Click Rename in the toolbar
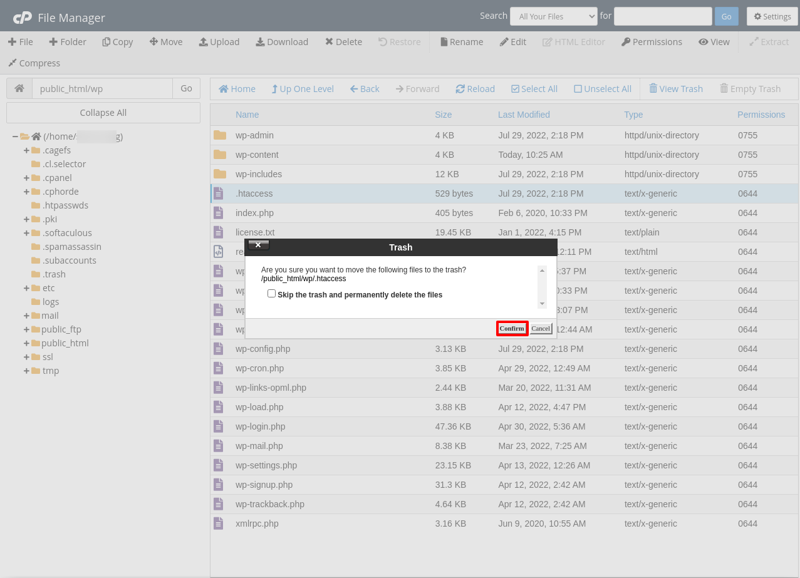Screen dimensions: 800x578 pos(462,42)
